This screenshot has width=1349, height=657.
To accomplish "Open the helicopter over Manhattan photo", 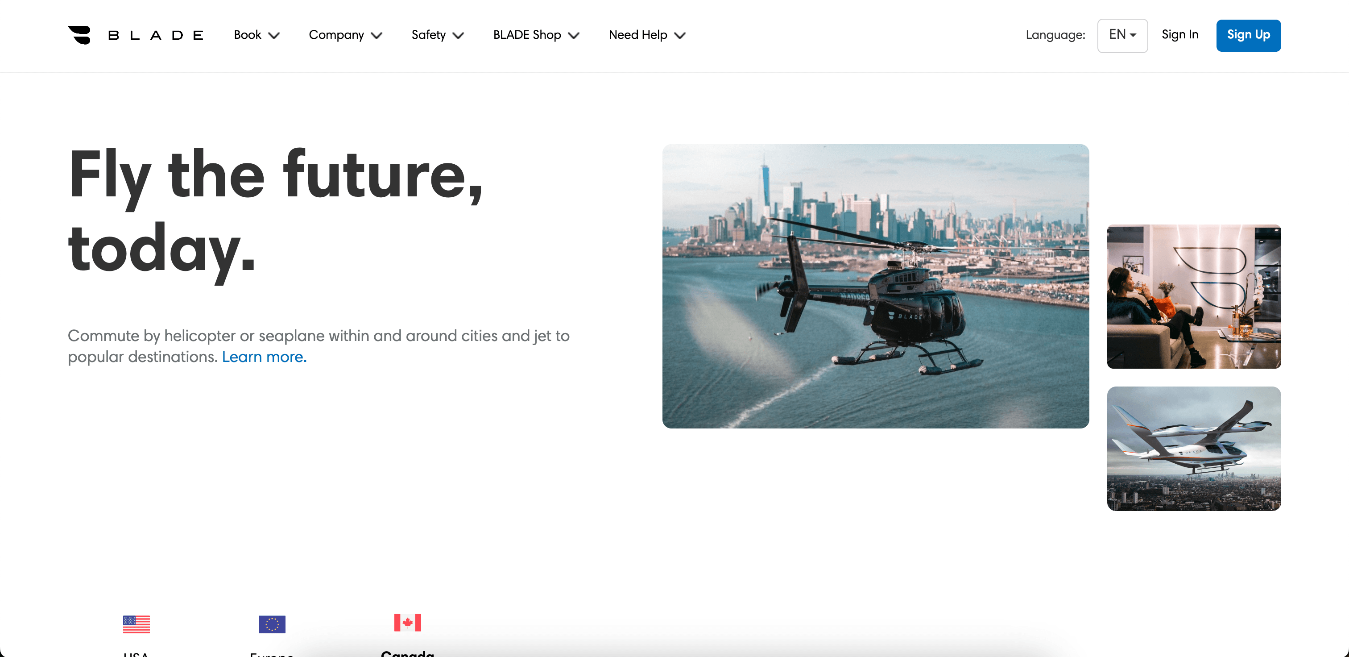I will tap(876, 286).
